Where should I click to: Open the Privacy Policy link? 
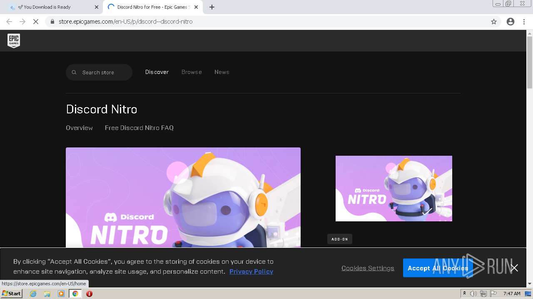[251, 271]
